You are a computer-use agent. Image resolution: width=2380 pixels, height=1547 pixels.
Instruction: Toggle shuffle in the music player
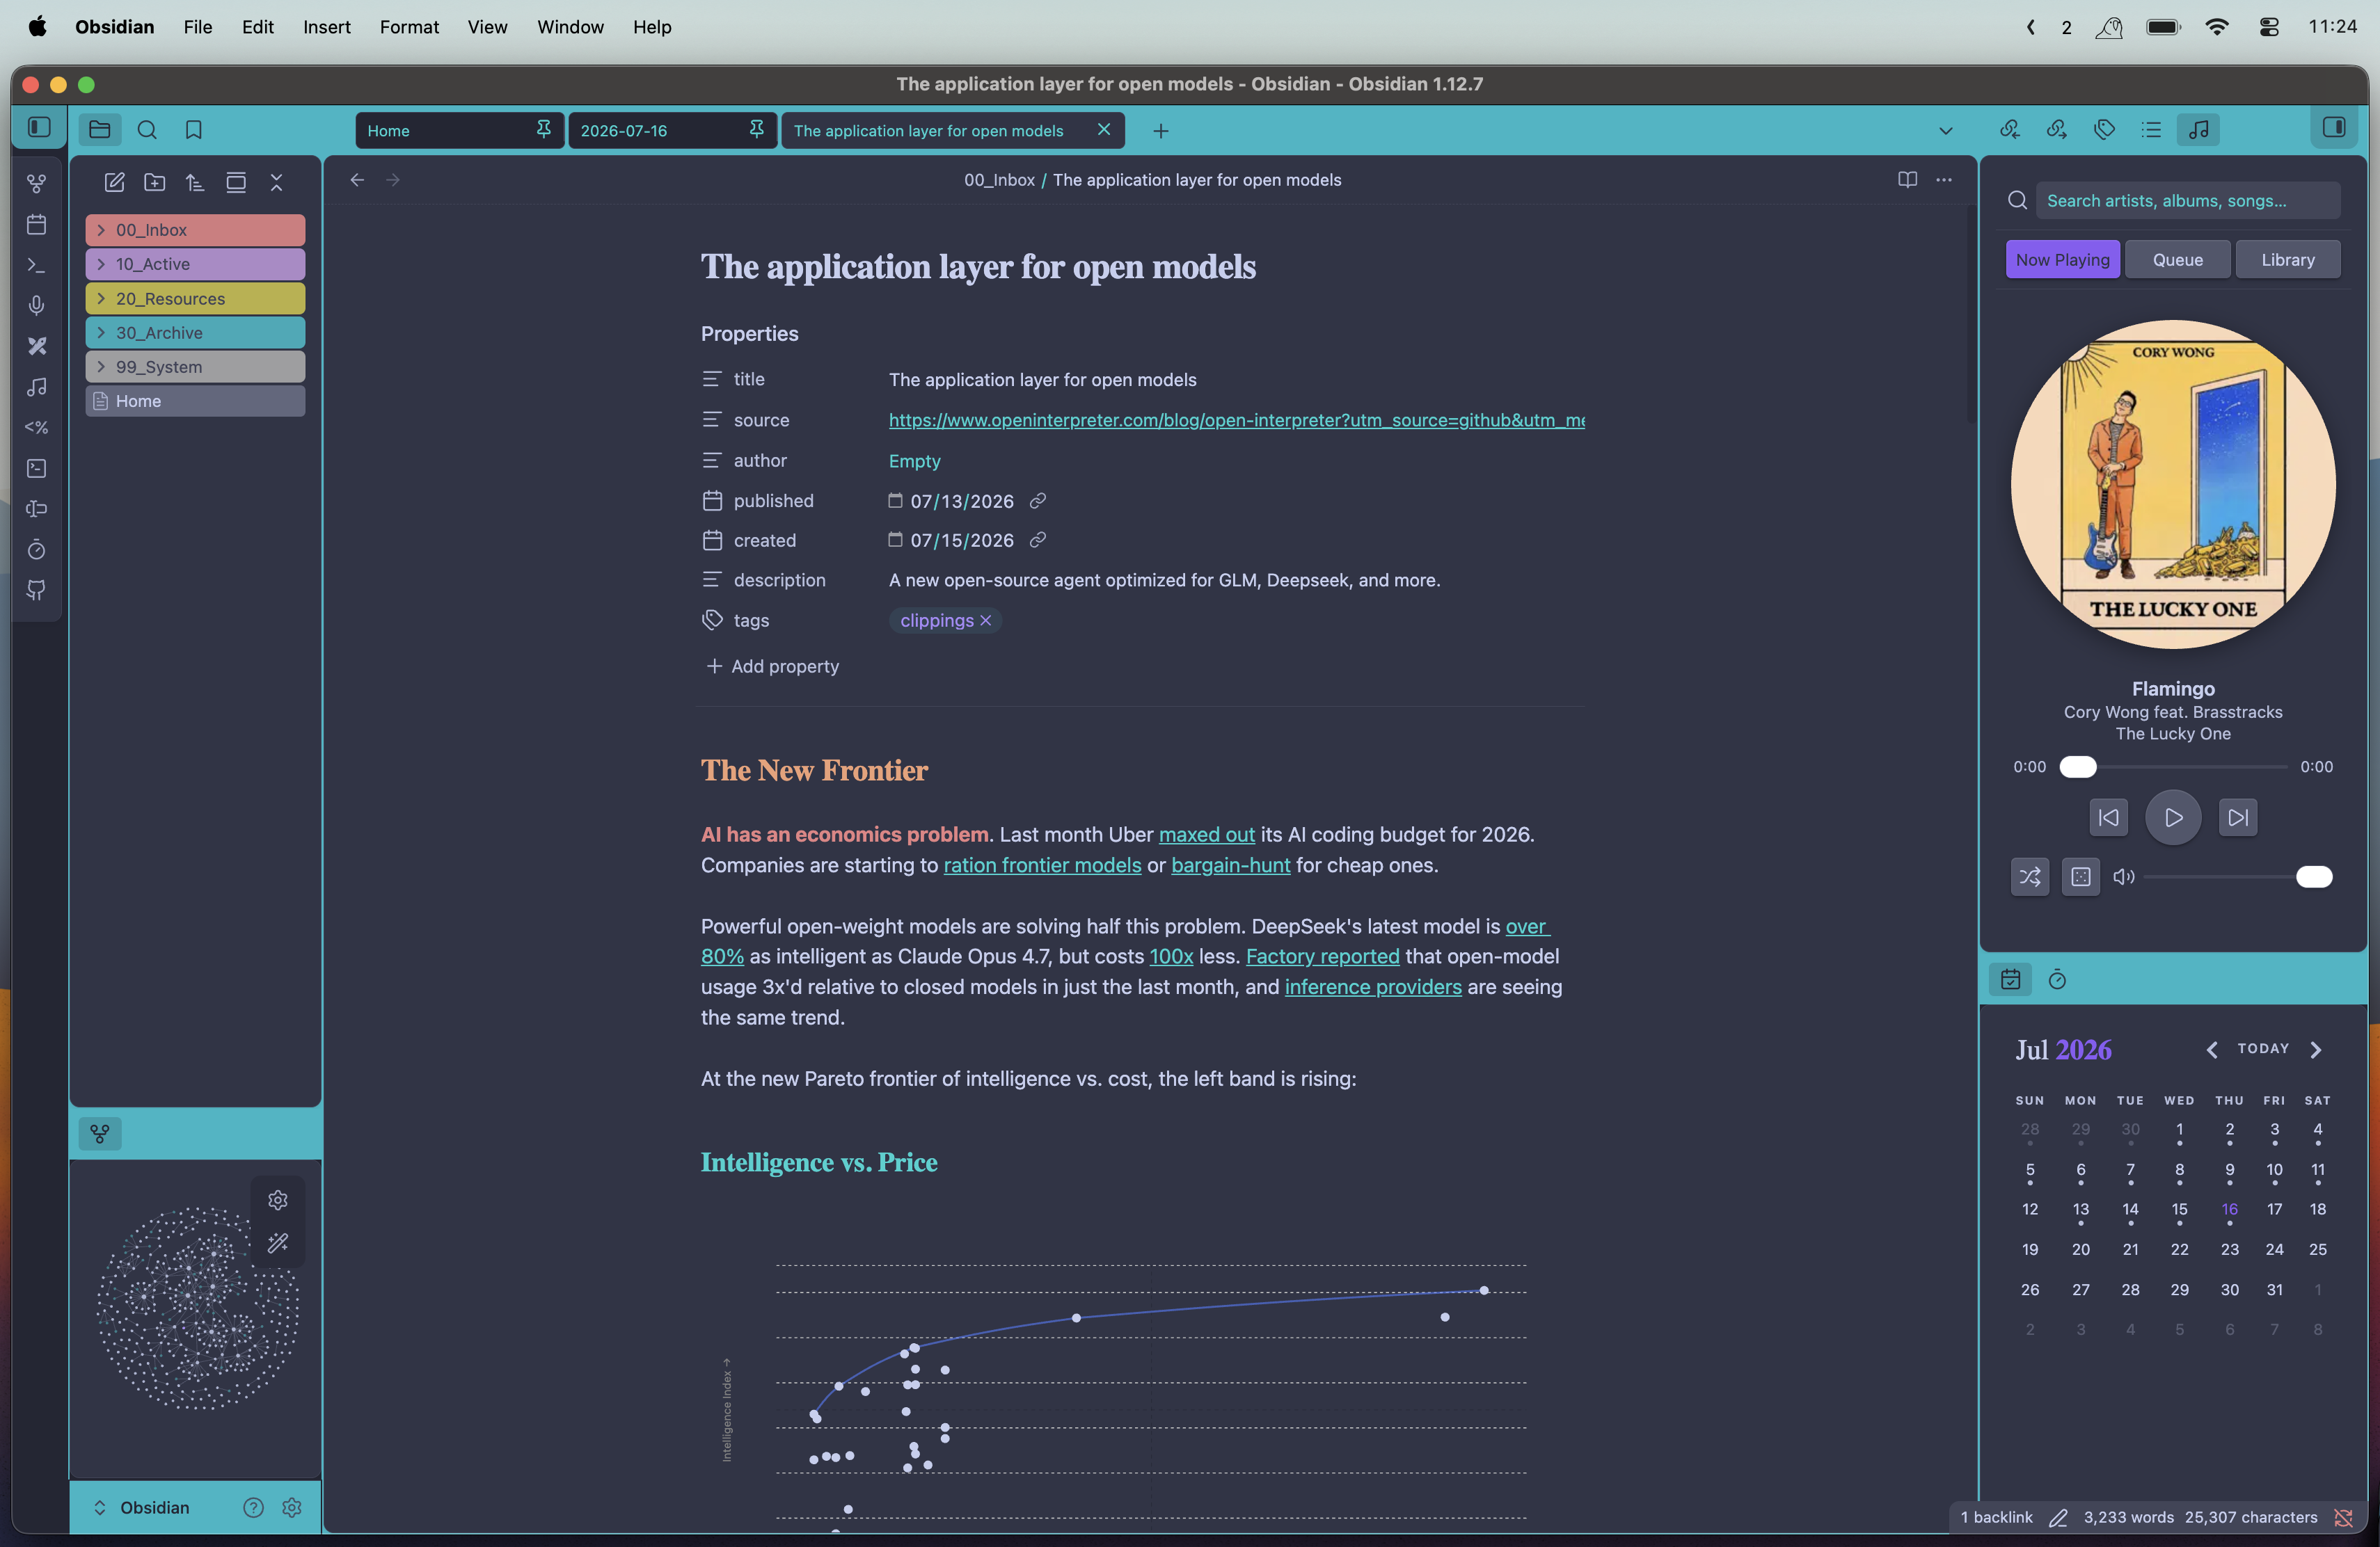tap(2030, 876)
